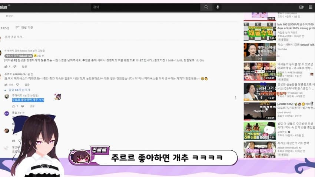The width and height of the screenshot is (315, 177).
Task: Open the 메타버스에서 행복해지는 방법 mix thumbnail
Action: 260,52
